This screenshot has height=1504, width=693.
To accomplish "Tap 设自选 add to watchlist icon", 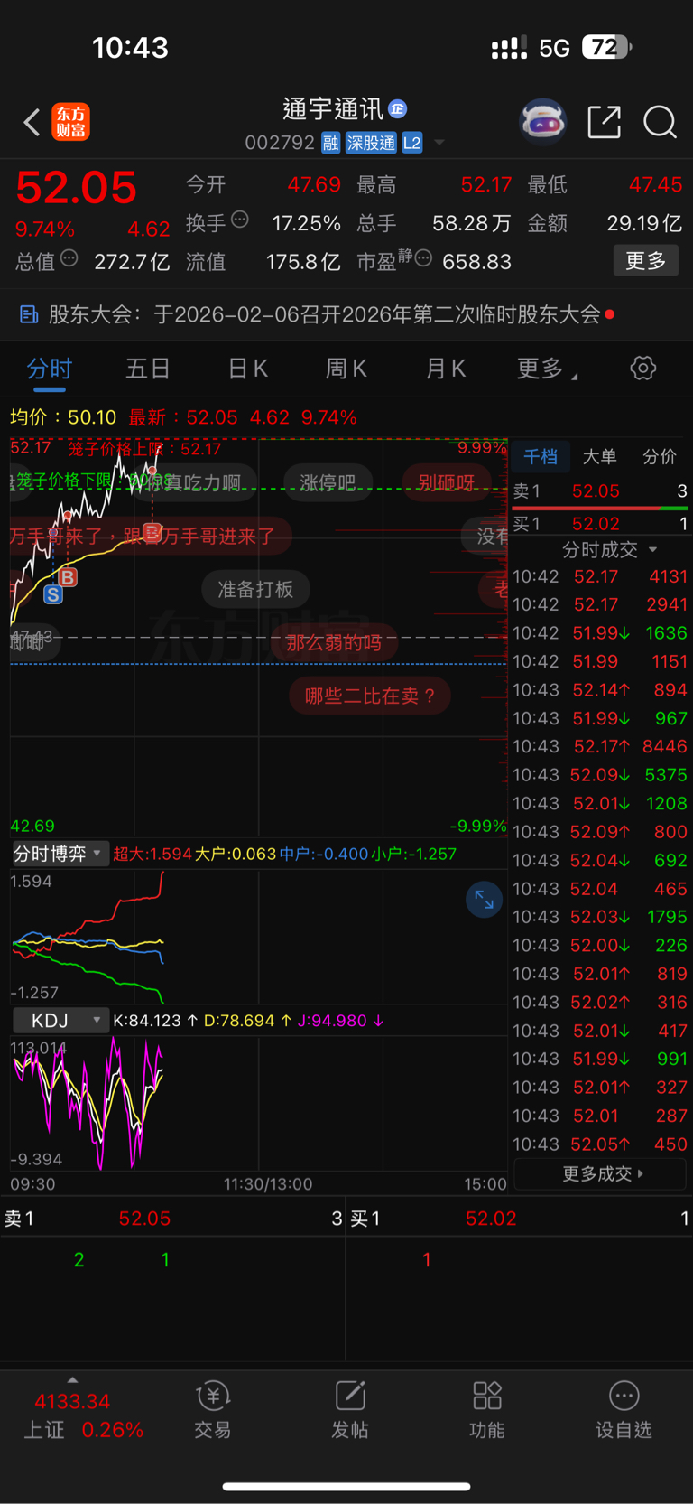I will click(x=624, y=1409).
